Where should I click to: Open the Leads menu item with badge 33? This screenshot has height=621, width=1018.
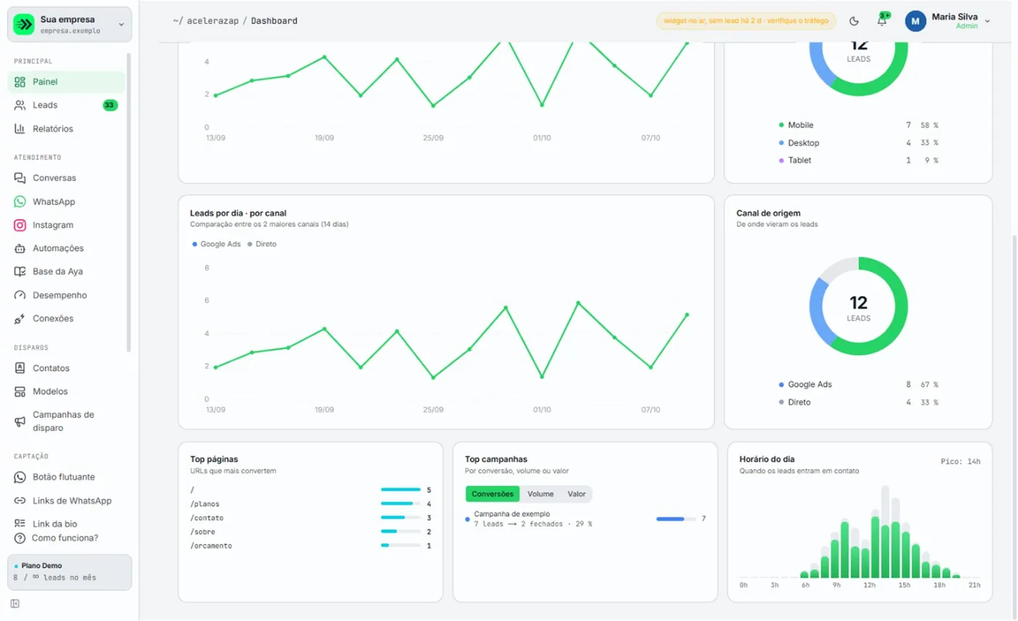click(x=66, y=105)
